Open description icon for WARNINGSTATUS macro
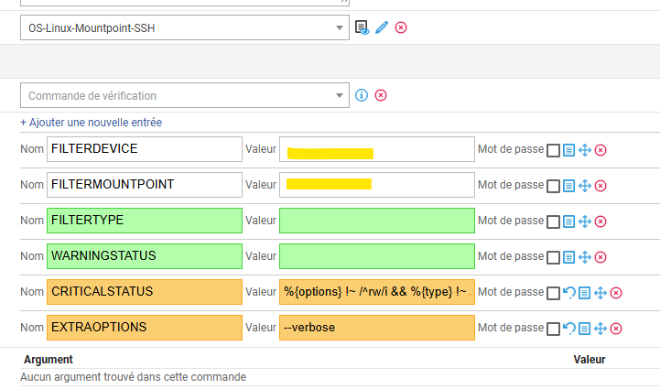Viewport: 660px width, 389px height. 569,257
